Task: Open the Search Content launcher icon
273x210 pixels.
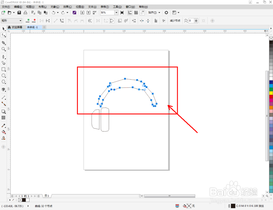Action: pos(74,13)
